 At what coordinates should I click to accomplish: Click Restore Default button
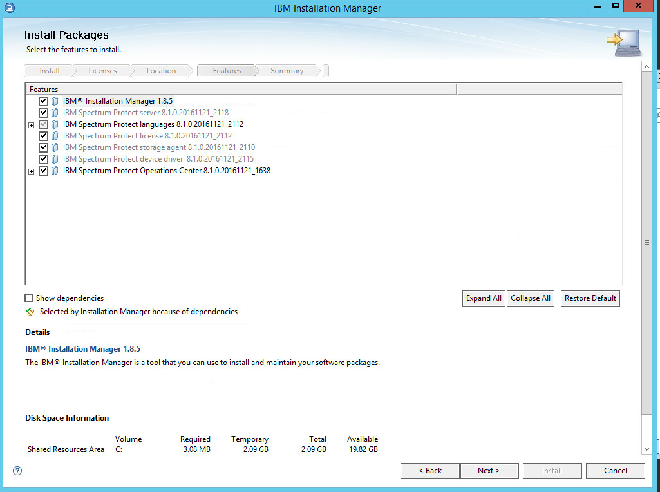point(590,298)
